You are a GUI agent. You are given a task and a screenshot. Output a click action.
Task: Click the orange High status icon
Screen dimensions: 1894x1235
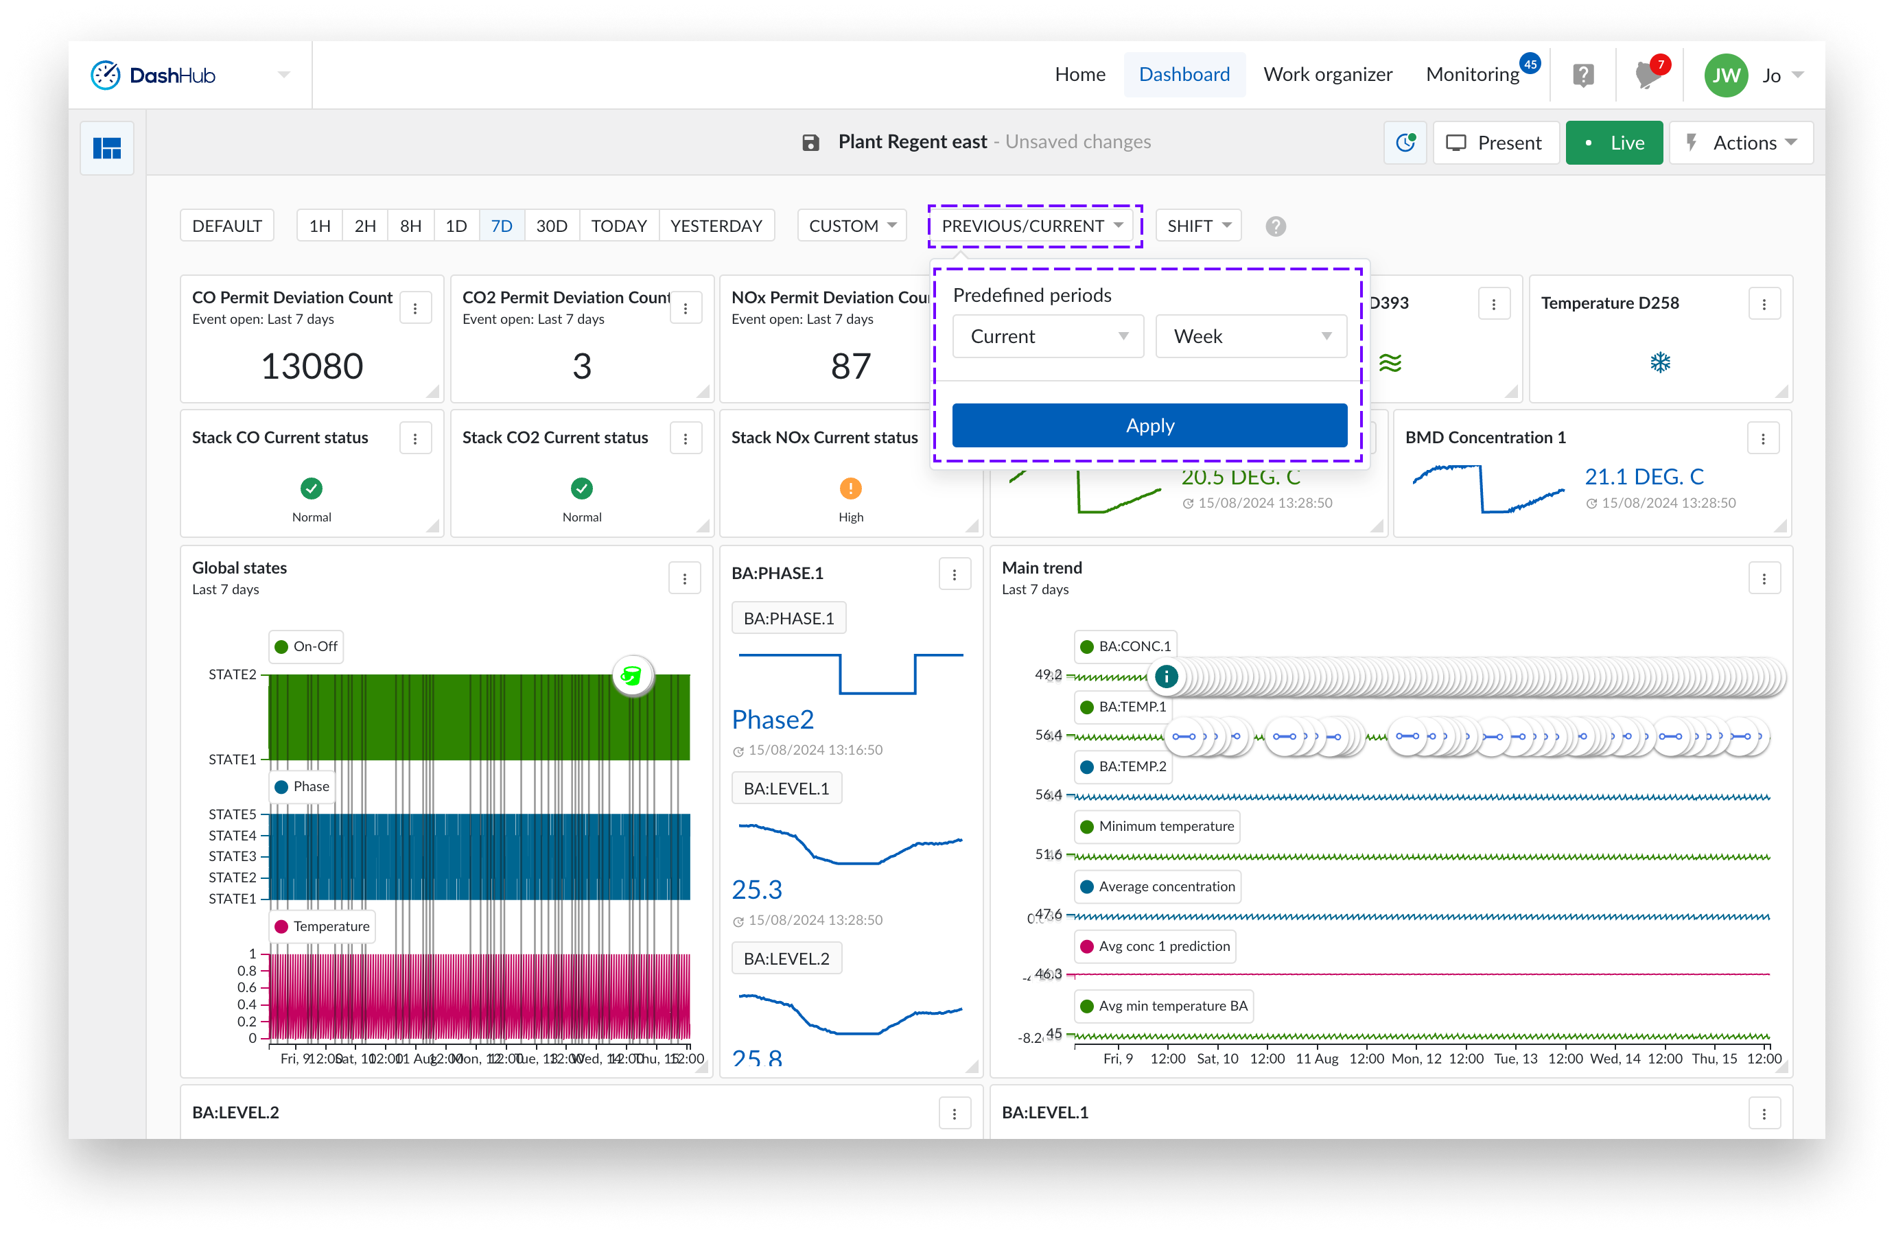coord(851,489)
